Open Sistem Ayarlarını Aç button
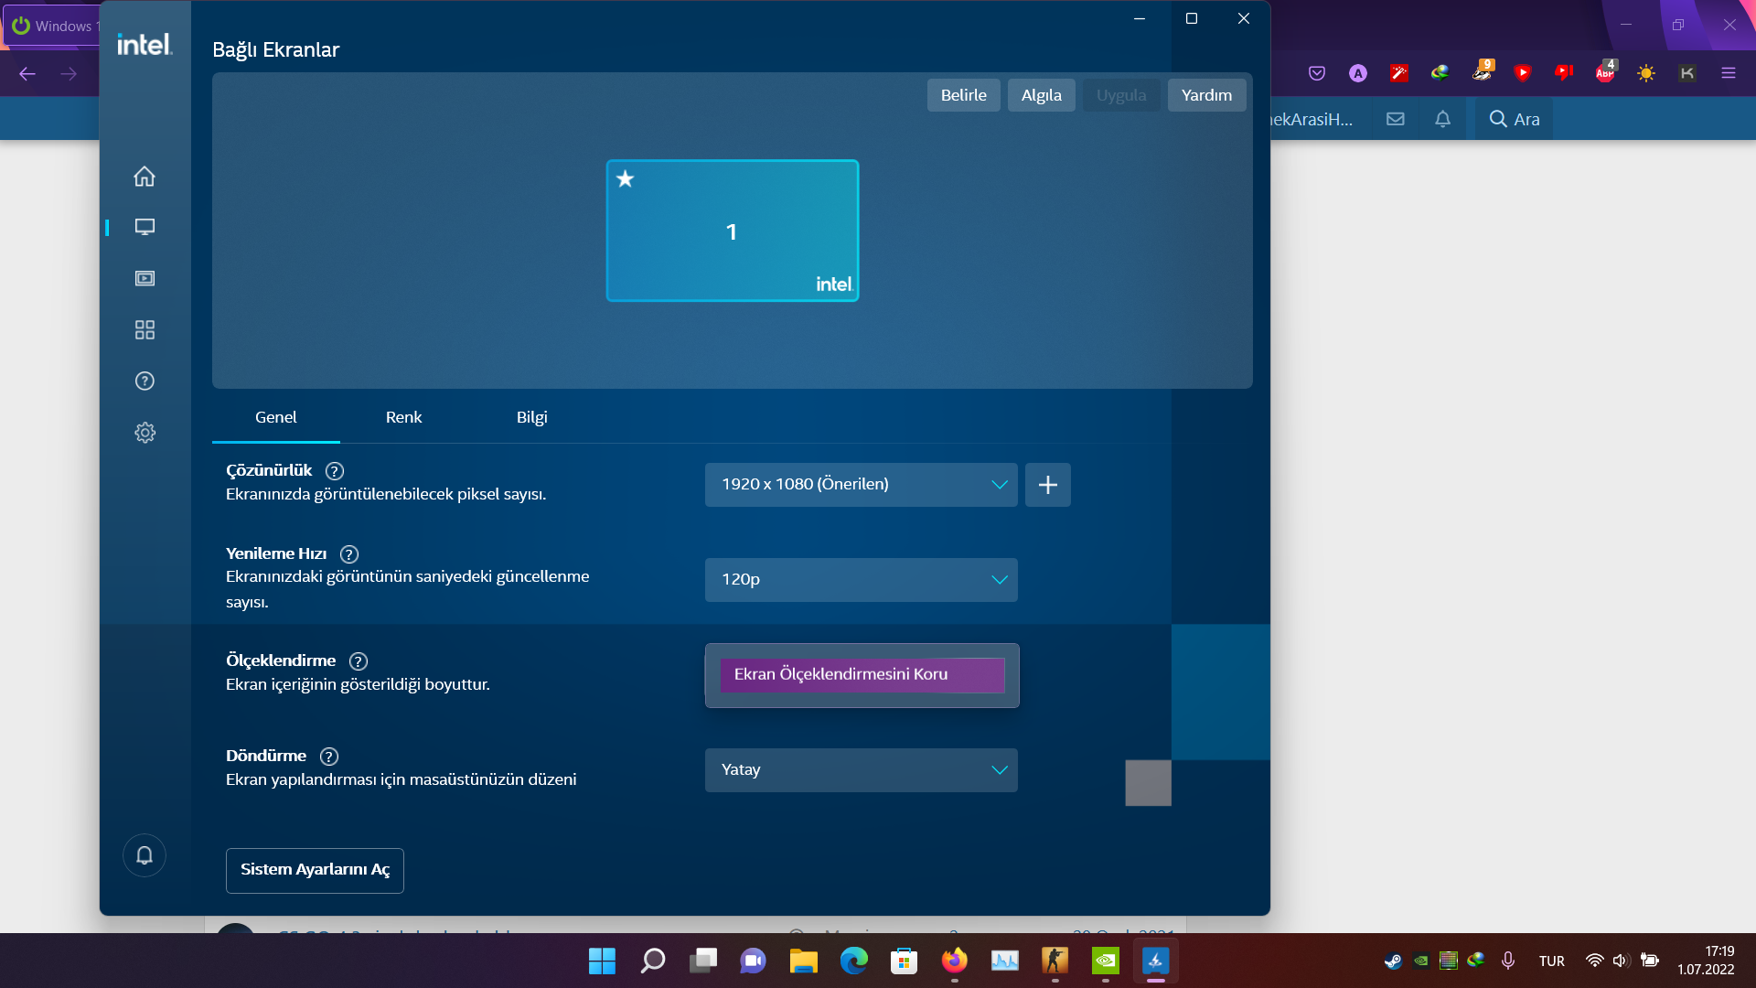Screen dimensions: 1756x988 click(x=315, y=870)
